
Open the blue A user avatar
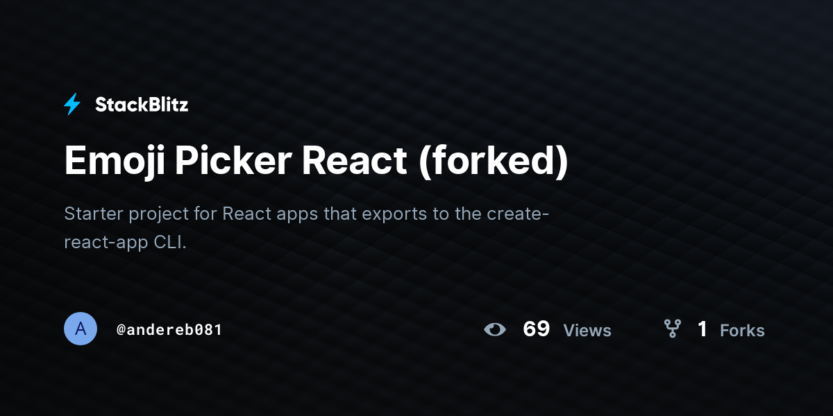(81, 329)
